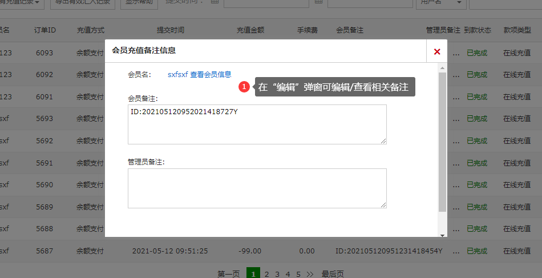Click 在线充值 type in order 6092 row
Viewport: 542px width, 278px height.
[517, 75]
